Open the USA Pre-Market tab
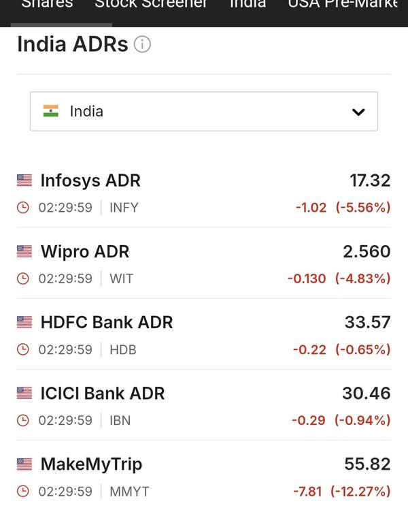 click(343, 5)
